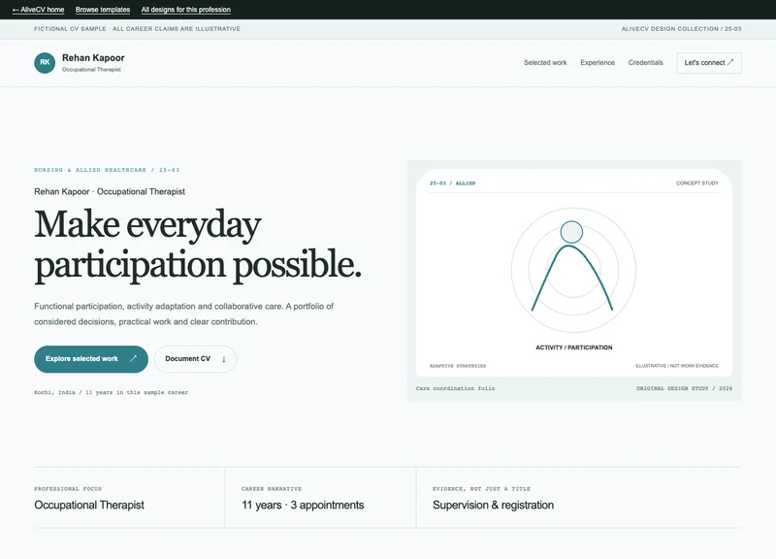Click '11 years · 3 appointments' value
776x559 pixels.
[303, 505]
